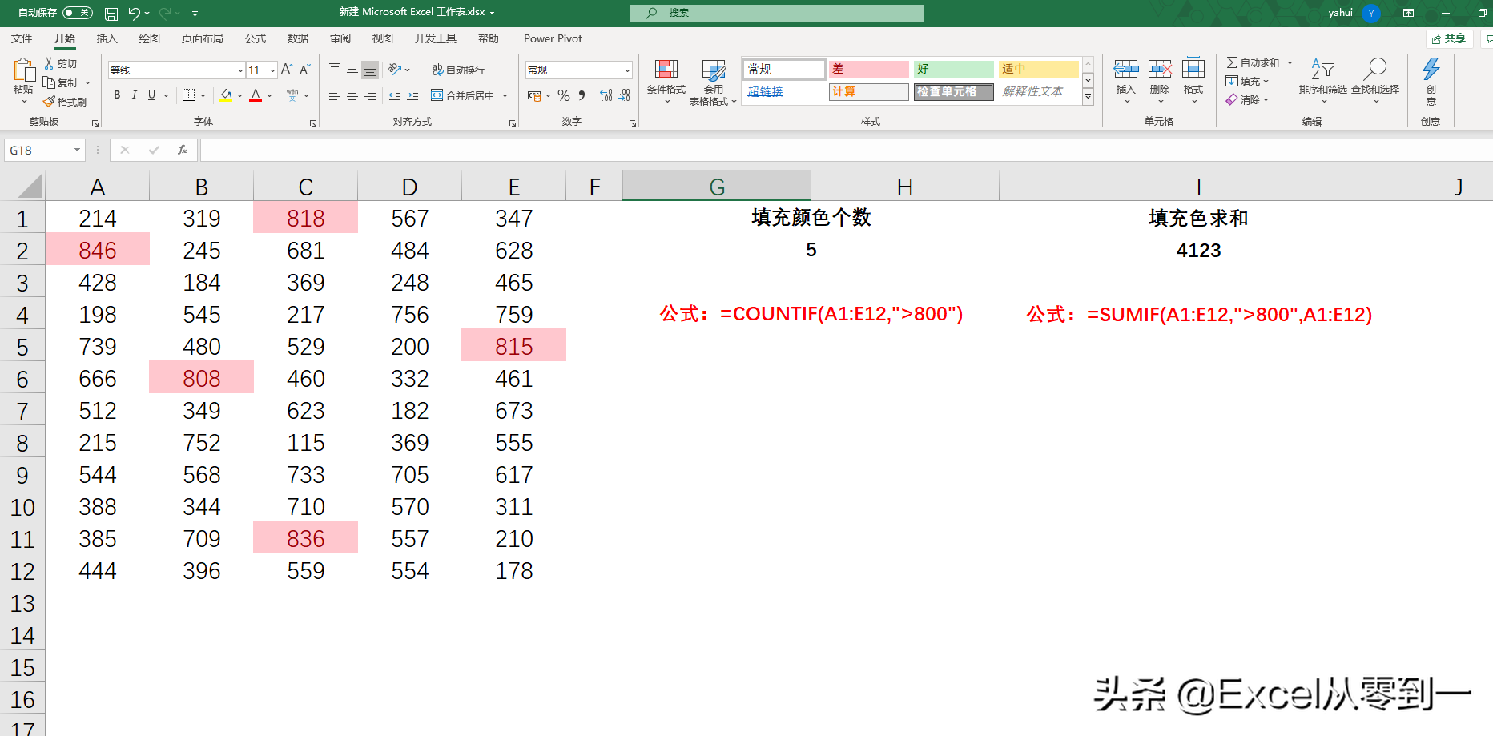
Task: Open font color dropdown arrow
Action: point(270,95)
